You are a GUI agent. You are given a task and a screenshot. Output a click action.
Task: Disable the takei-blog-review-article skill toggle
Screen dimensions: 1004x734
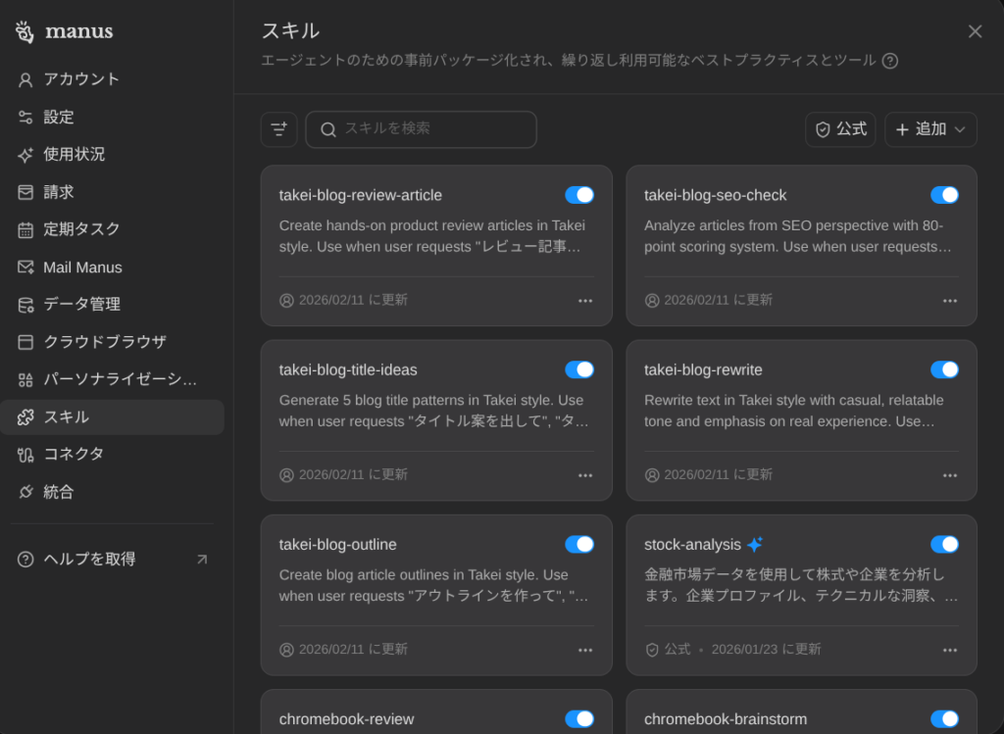579,195
